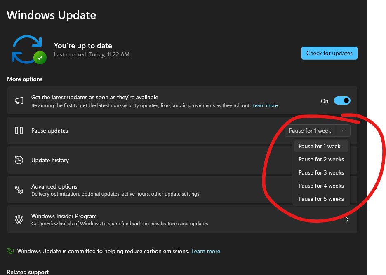Click the Update history clock icon
Image resolution: width=386 pixels, height=275 pixels.
coord(19,160)
